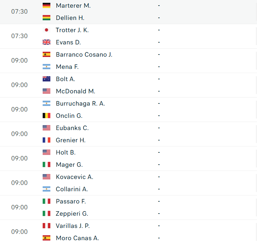Image resolution: width=257 pixels, height=244 pixels.
Task: Open player Marterer M.
Action: pyautogui.click(x=73, y=6)
